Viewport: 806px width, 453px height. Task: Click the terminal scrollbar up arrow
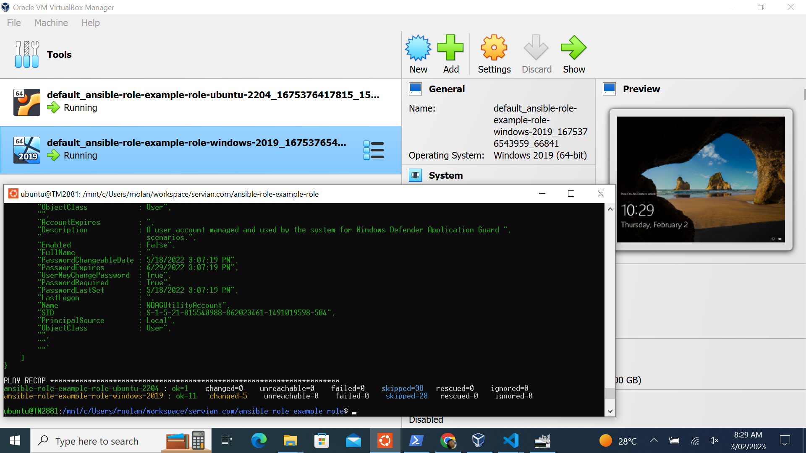610,209
